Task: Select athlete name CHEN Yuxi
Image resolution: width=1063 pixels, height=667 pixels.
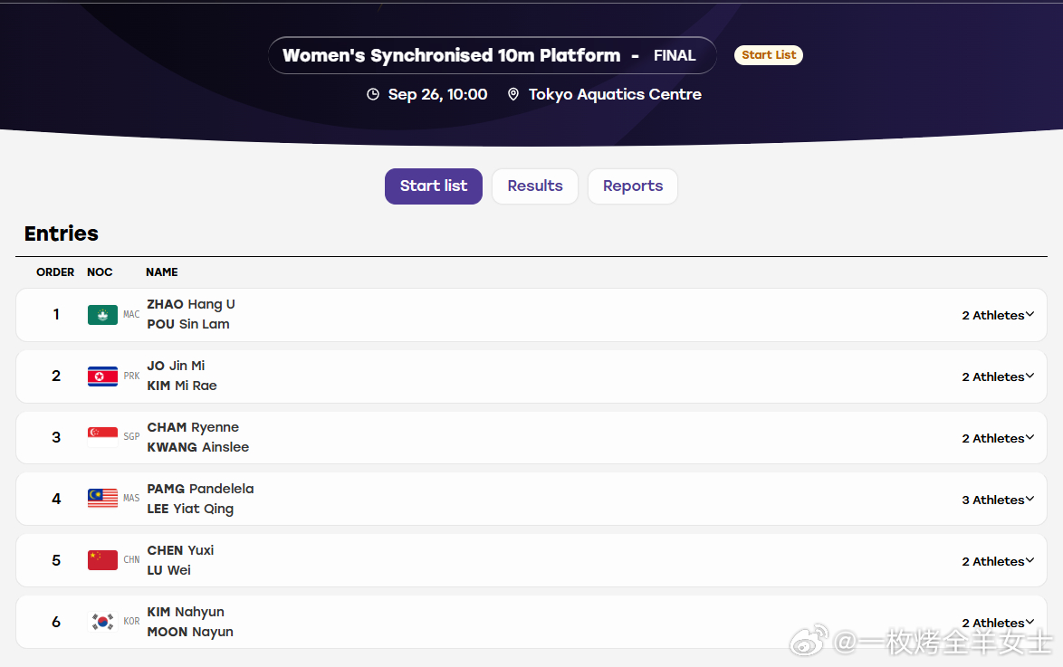Action: [x=180, y=550]
